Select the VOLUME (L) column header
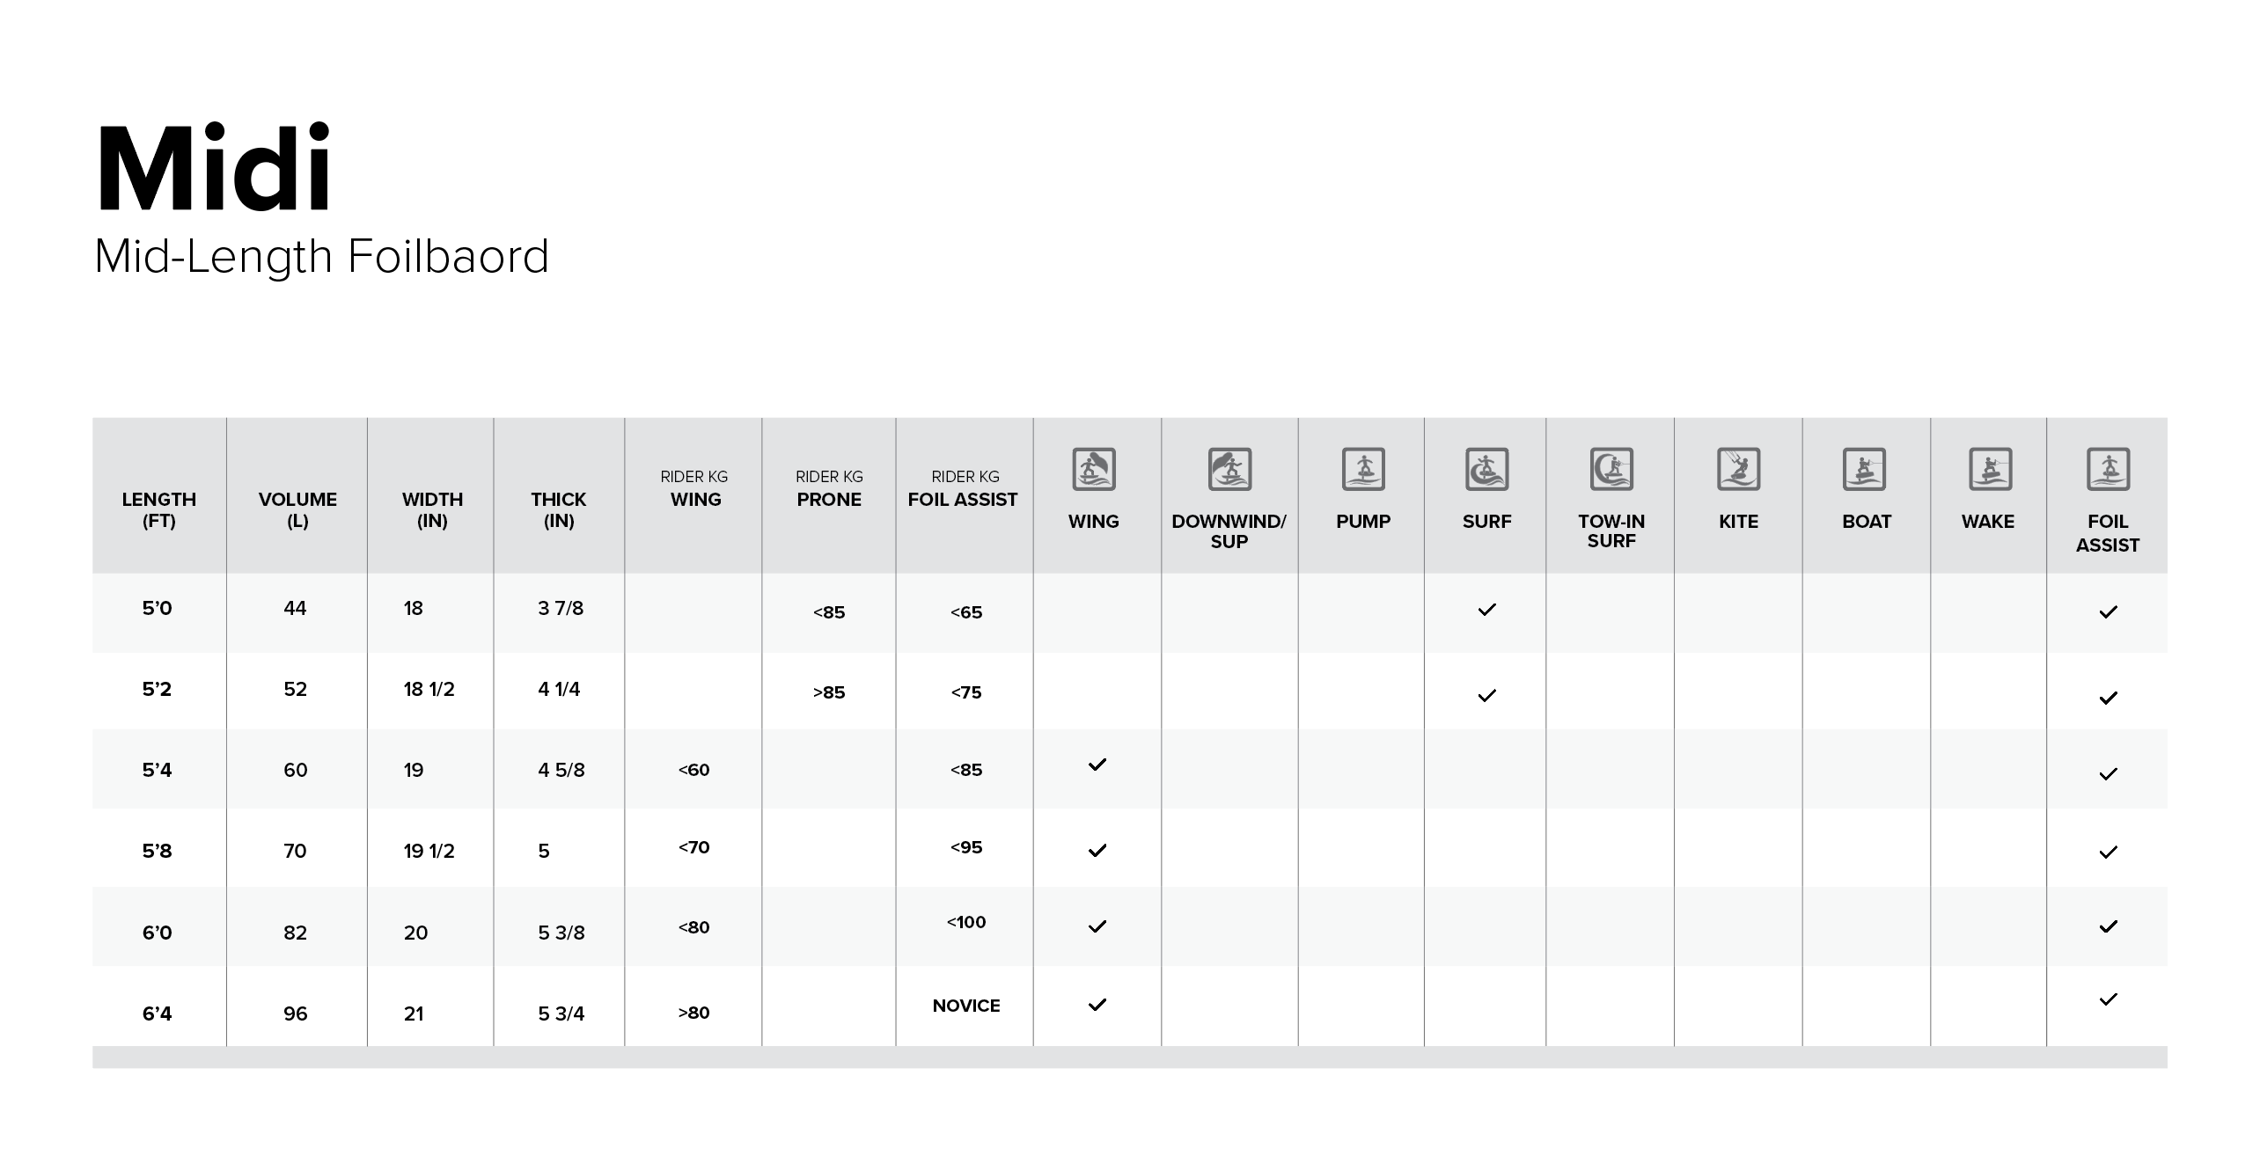 point(297,510)
